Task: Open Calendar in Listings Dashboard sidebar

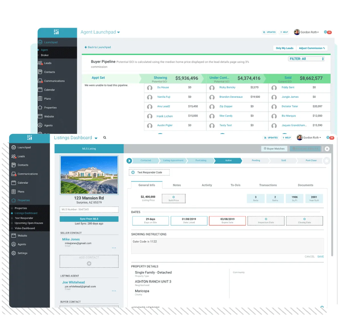Action: coord(23,183)
